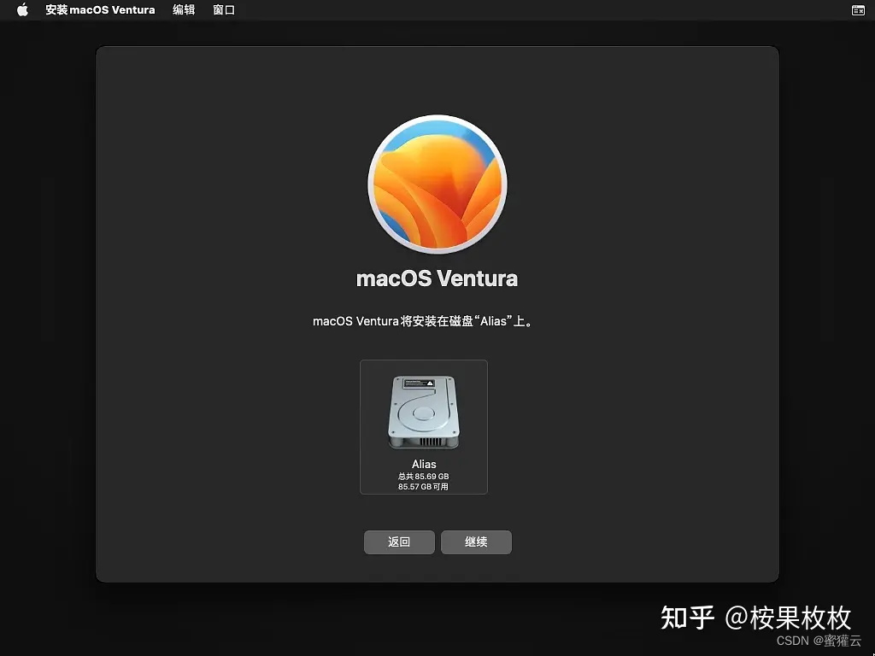Click the input source icon in the menu bar
Screen dimensions: 875x656
[858, 10]
